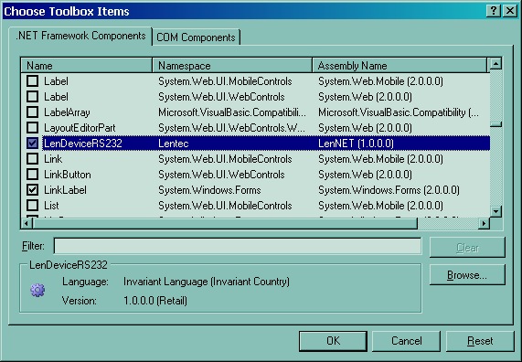Click the Cancel button
522x362 pixels.
pyautogui.click(x=406, y=341)
